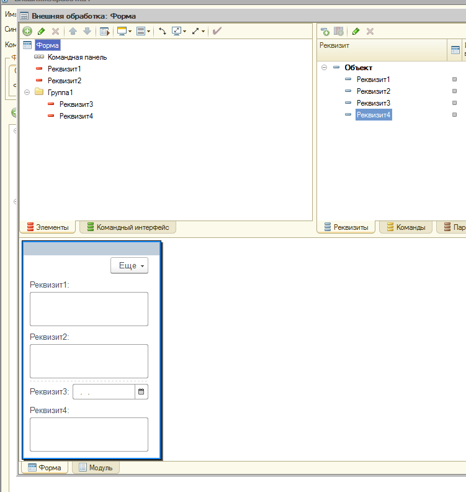Open the Еще dropdown button in form preview
Screen dimensions: 466x492
130,265
